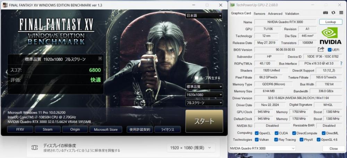
Task: Click BIOS Version field 90.06.59.00.93
Action: point(285,50)
